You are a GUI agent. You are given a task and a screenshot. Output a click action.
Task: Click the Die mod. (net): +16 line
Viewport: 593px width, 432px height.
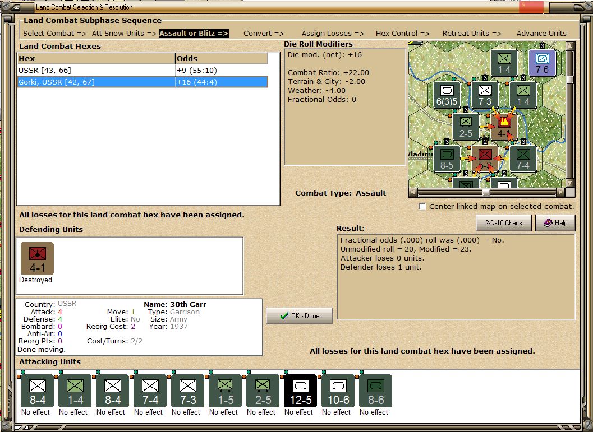click(324, 55)
